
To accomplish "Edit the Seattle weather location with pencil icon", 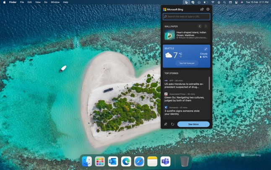I will coord(206,49).
